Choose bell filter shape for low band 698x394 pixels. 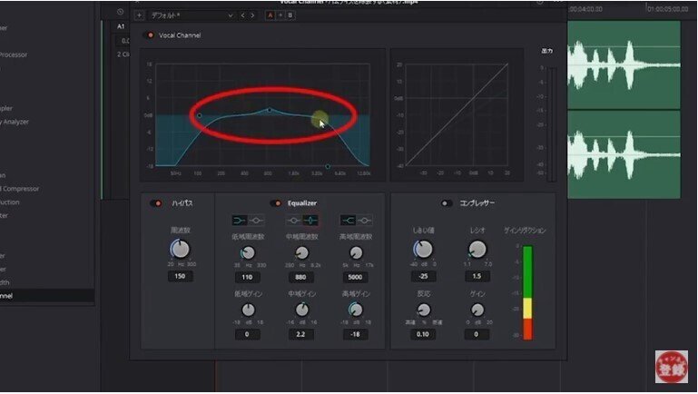[256, 221]
